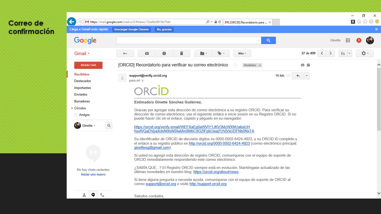This screenshot has width=381, height=214.
Task: Star the message from support@verify.orcid.org
Action: point(288,76)
